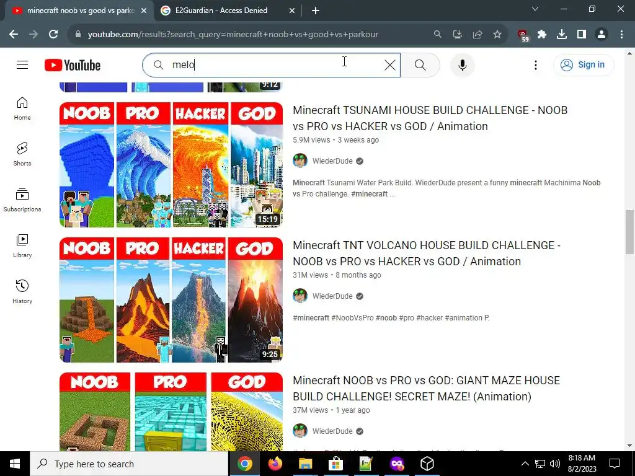Go forward with the browser forward arrow

(33, 35)
